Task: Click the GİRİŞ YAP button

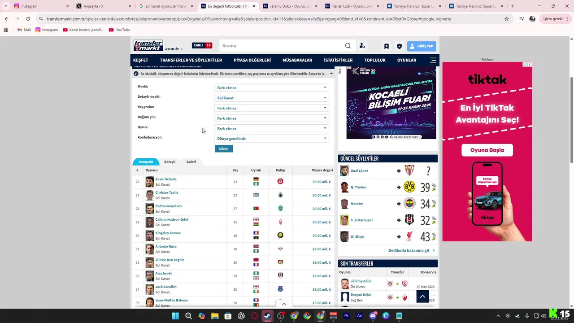Action: [422, 46]
